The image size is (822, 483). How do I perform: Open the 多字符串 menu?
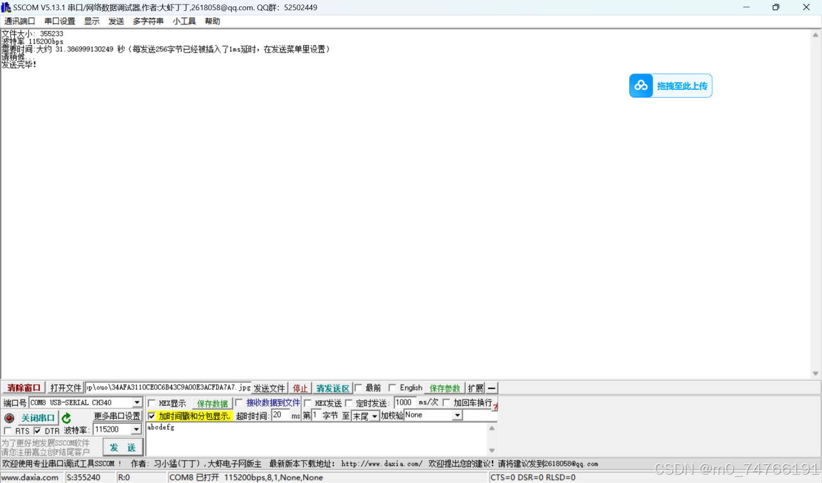pos(148,21)
